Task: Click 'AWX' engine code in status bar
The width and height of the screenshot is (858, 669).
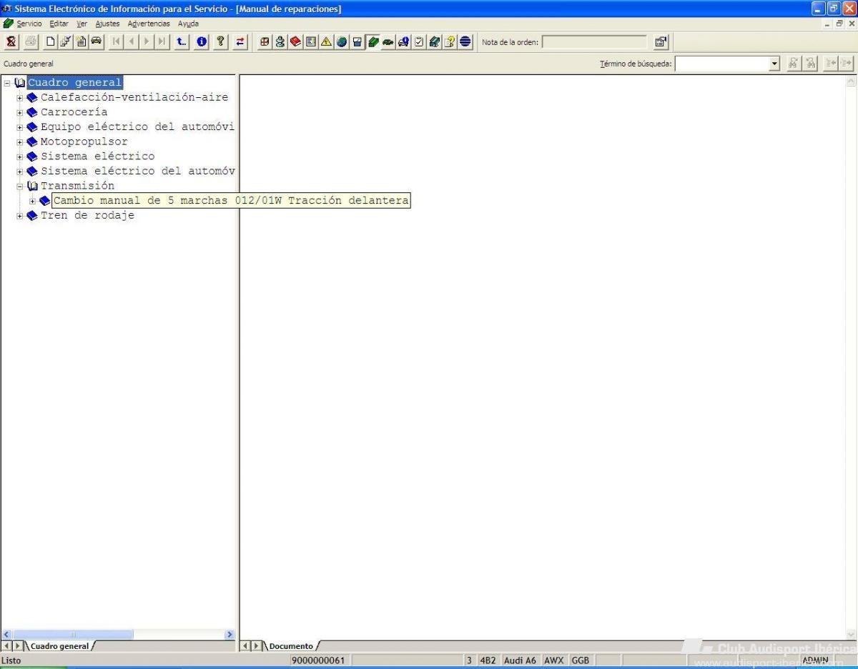Action: click(554, 660)
